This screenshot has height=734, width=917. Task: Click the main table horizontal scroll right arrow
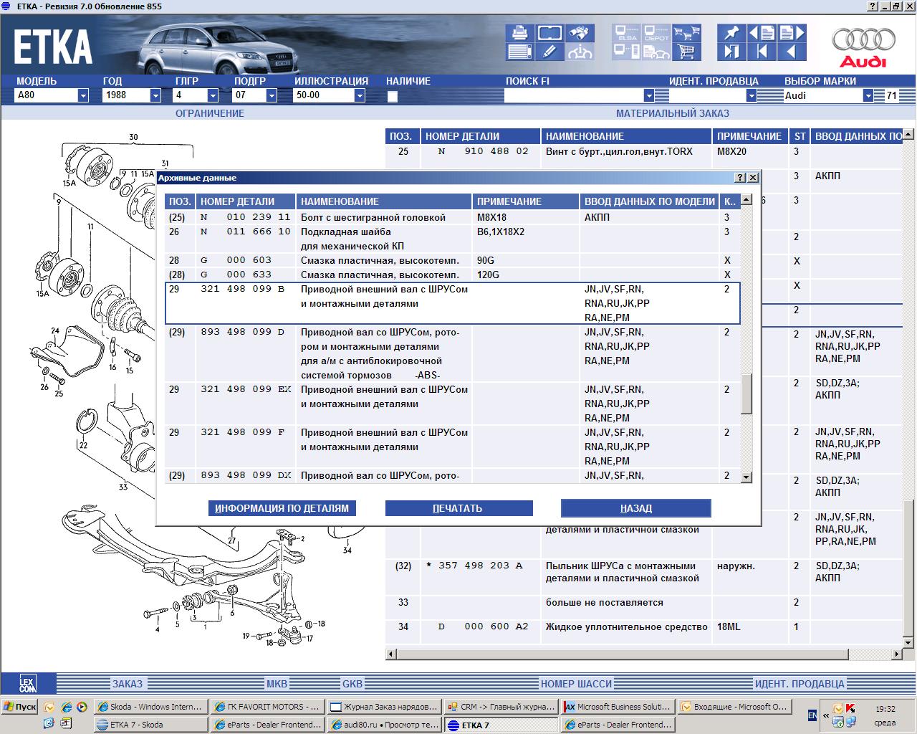click(x=897, y=654)
